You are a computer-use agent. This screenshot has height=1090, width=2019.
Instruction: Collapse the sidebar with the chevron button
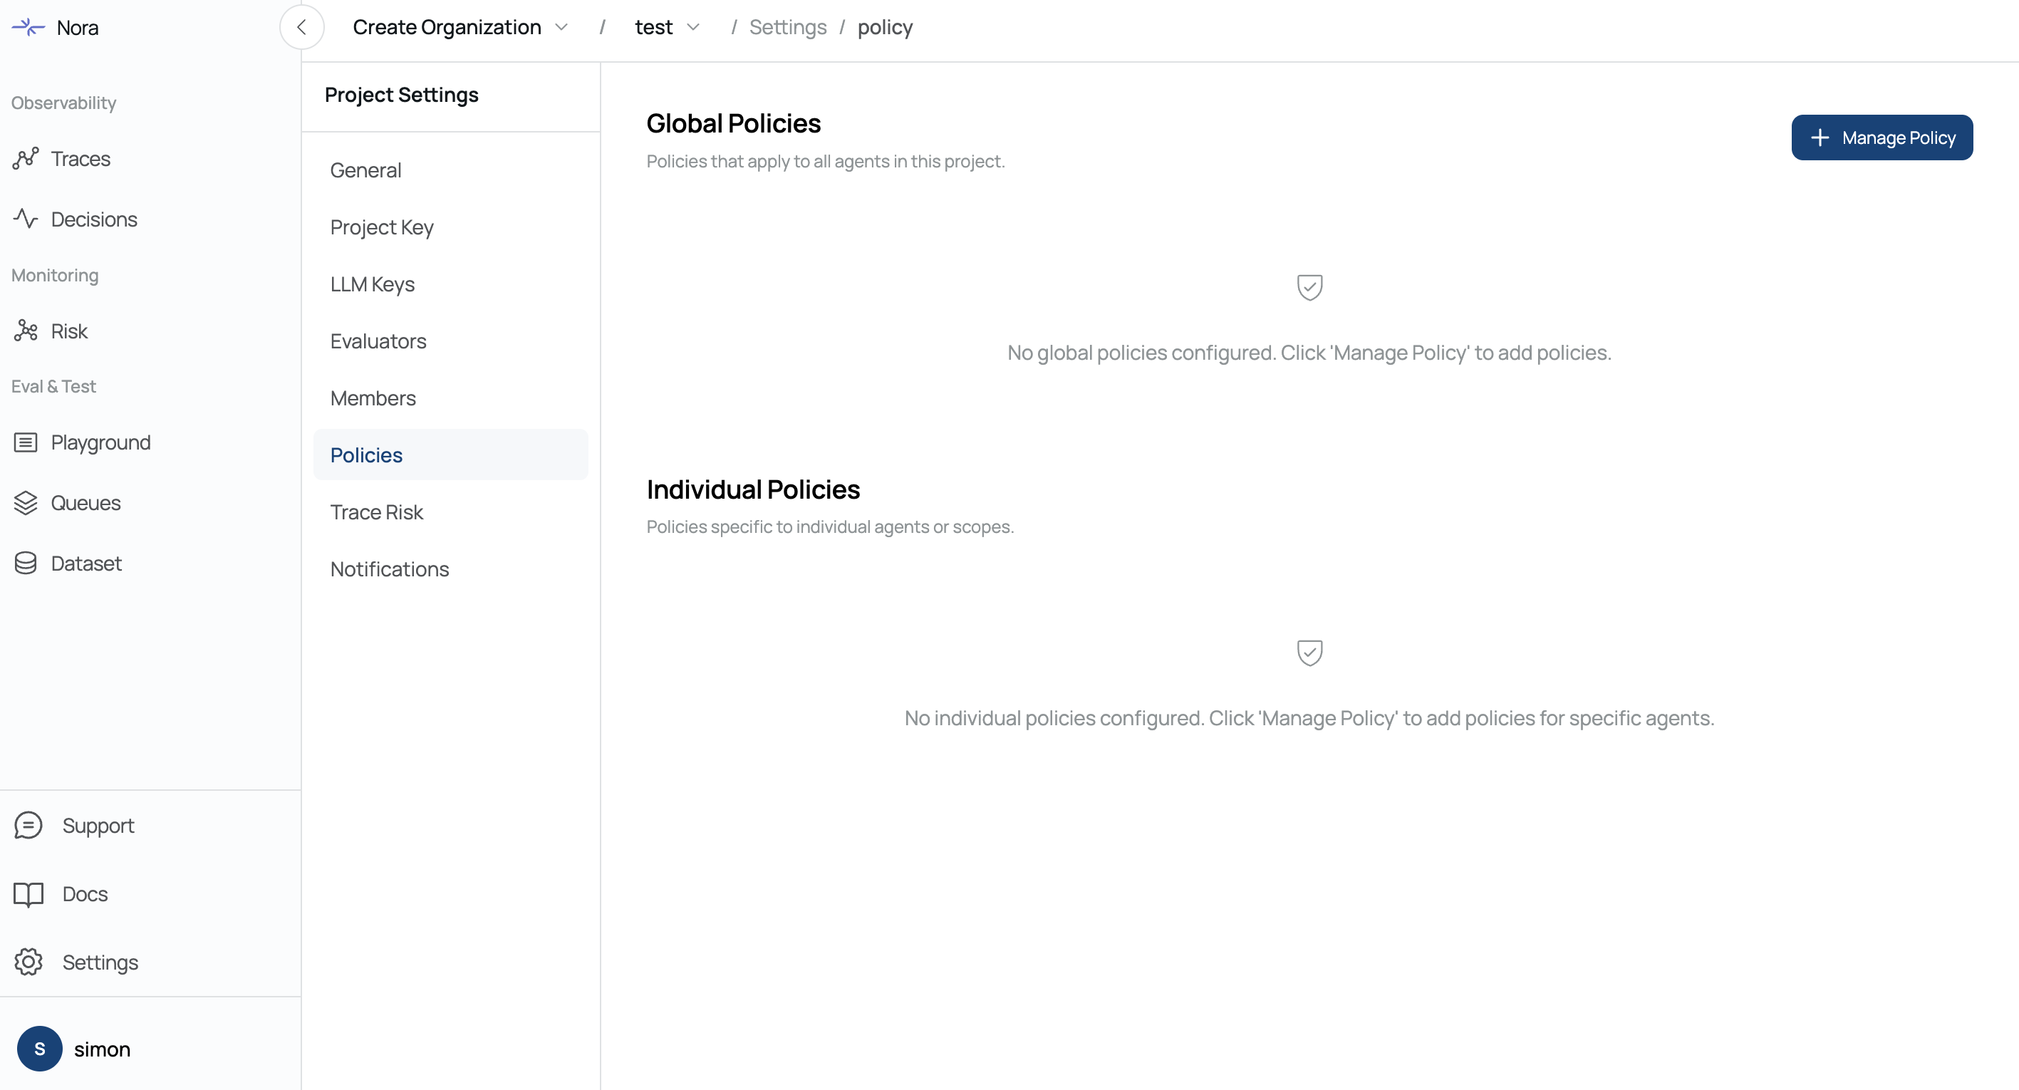point(302,27)
